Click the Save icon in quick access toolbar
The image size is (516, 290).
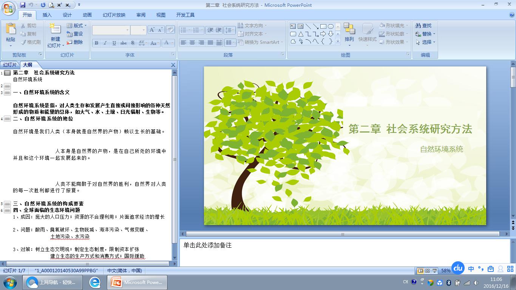click(23, 5)
